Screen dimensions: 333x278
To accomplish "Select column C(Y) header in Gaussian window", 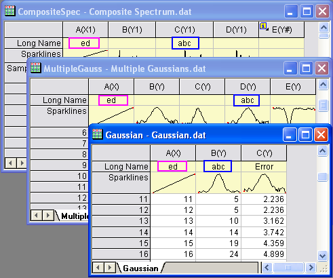I will click(264, 153).
